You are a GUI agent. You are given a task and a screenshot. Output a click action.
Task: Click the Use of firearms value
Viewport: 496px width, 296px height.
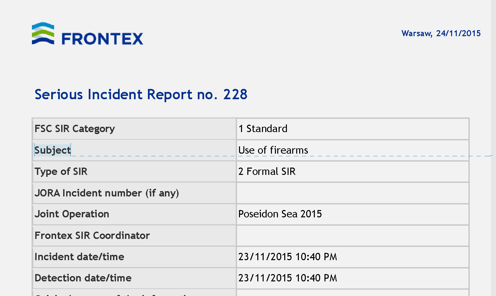pyautogui.click(x=273, y=150)
